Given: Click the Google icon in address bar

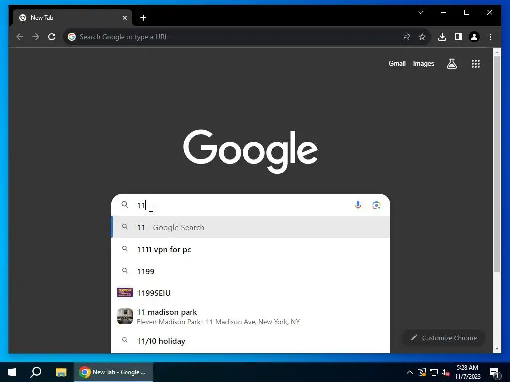Looking at the screenshot, I should pyautogui.click(x=72, y=37).
